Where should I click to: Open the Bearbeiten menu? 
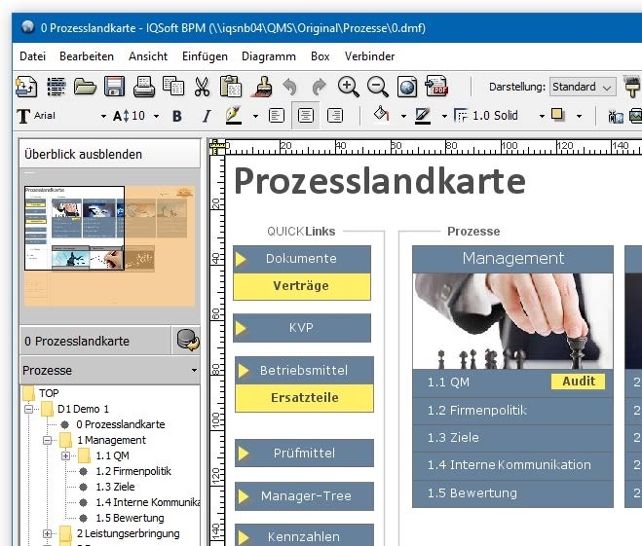coord(87,56)
